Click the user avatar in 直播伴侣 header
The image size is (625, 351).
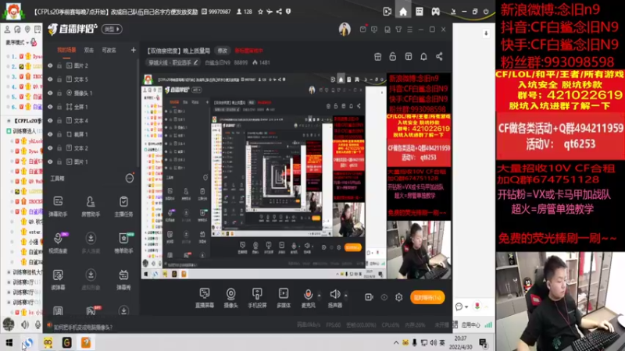pos(345,29)
